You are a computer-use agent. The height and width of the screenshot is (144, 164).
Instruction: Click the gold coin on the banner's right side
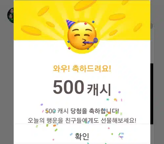coord(117,17)
